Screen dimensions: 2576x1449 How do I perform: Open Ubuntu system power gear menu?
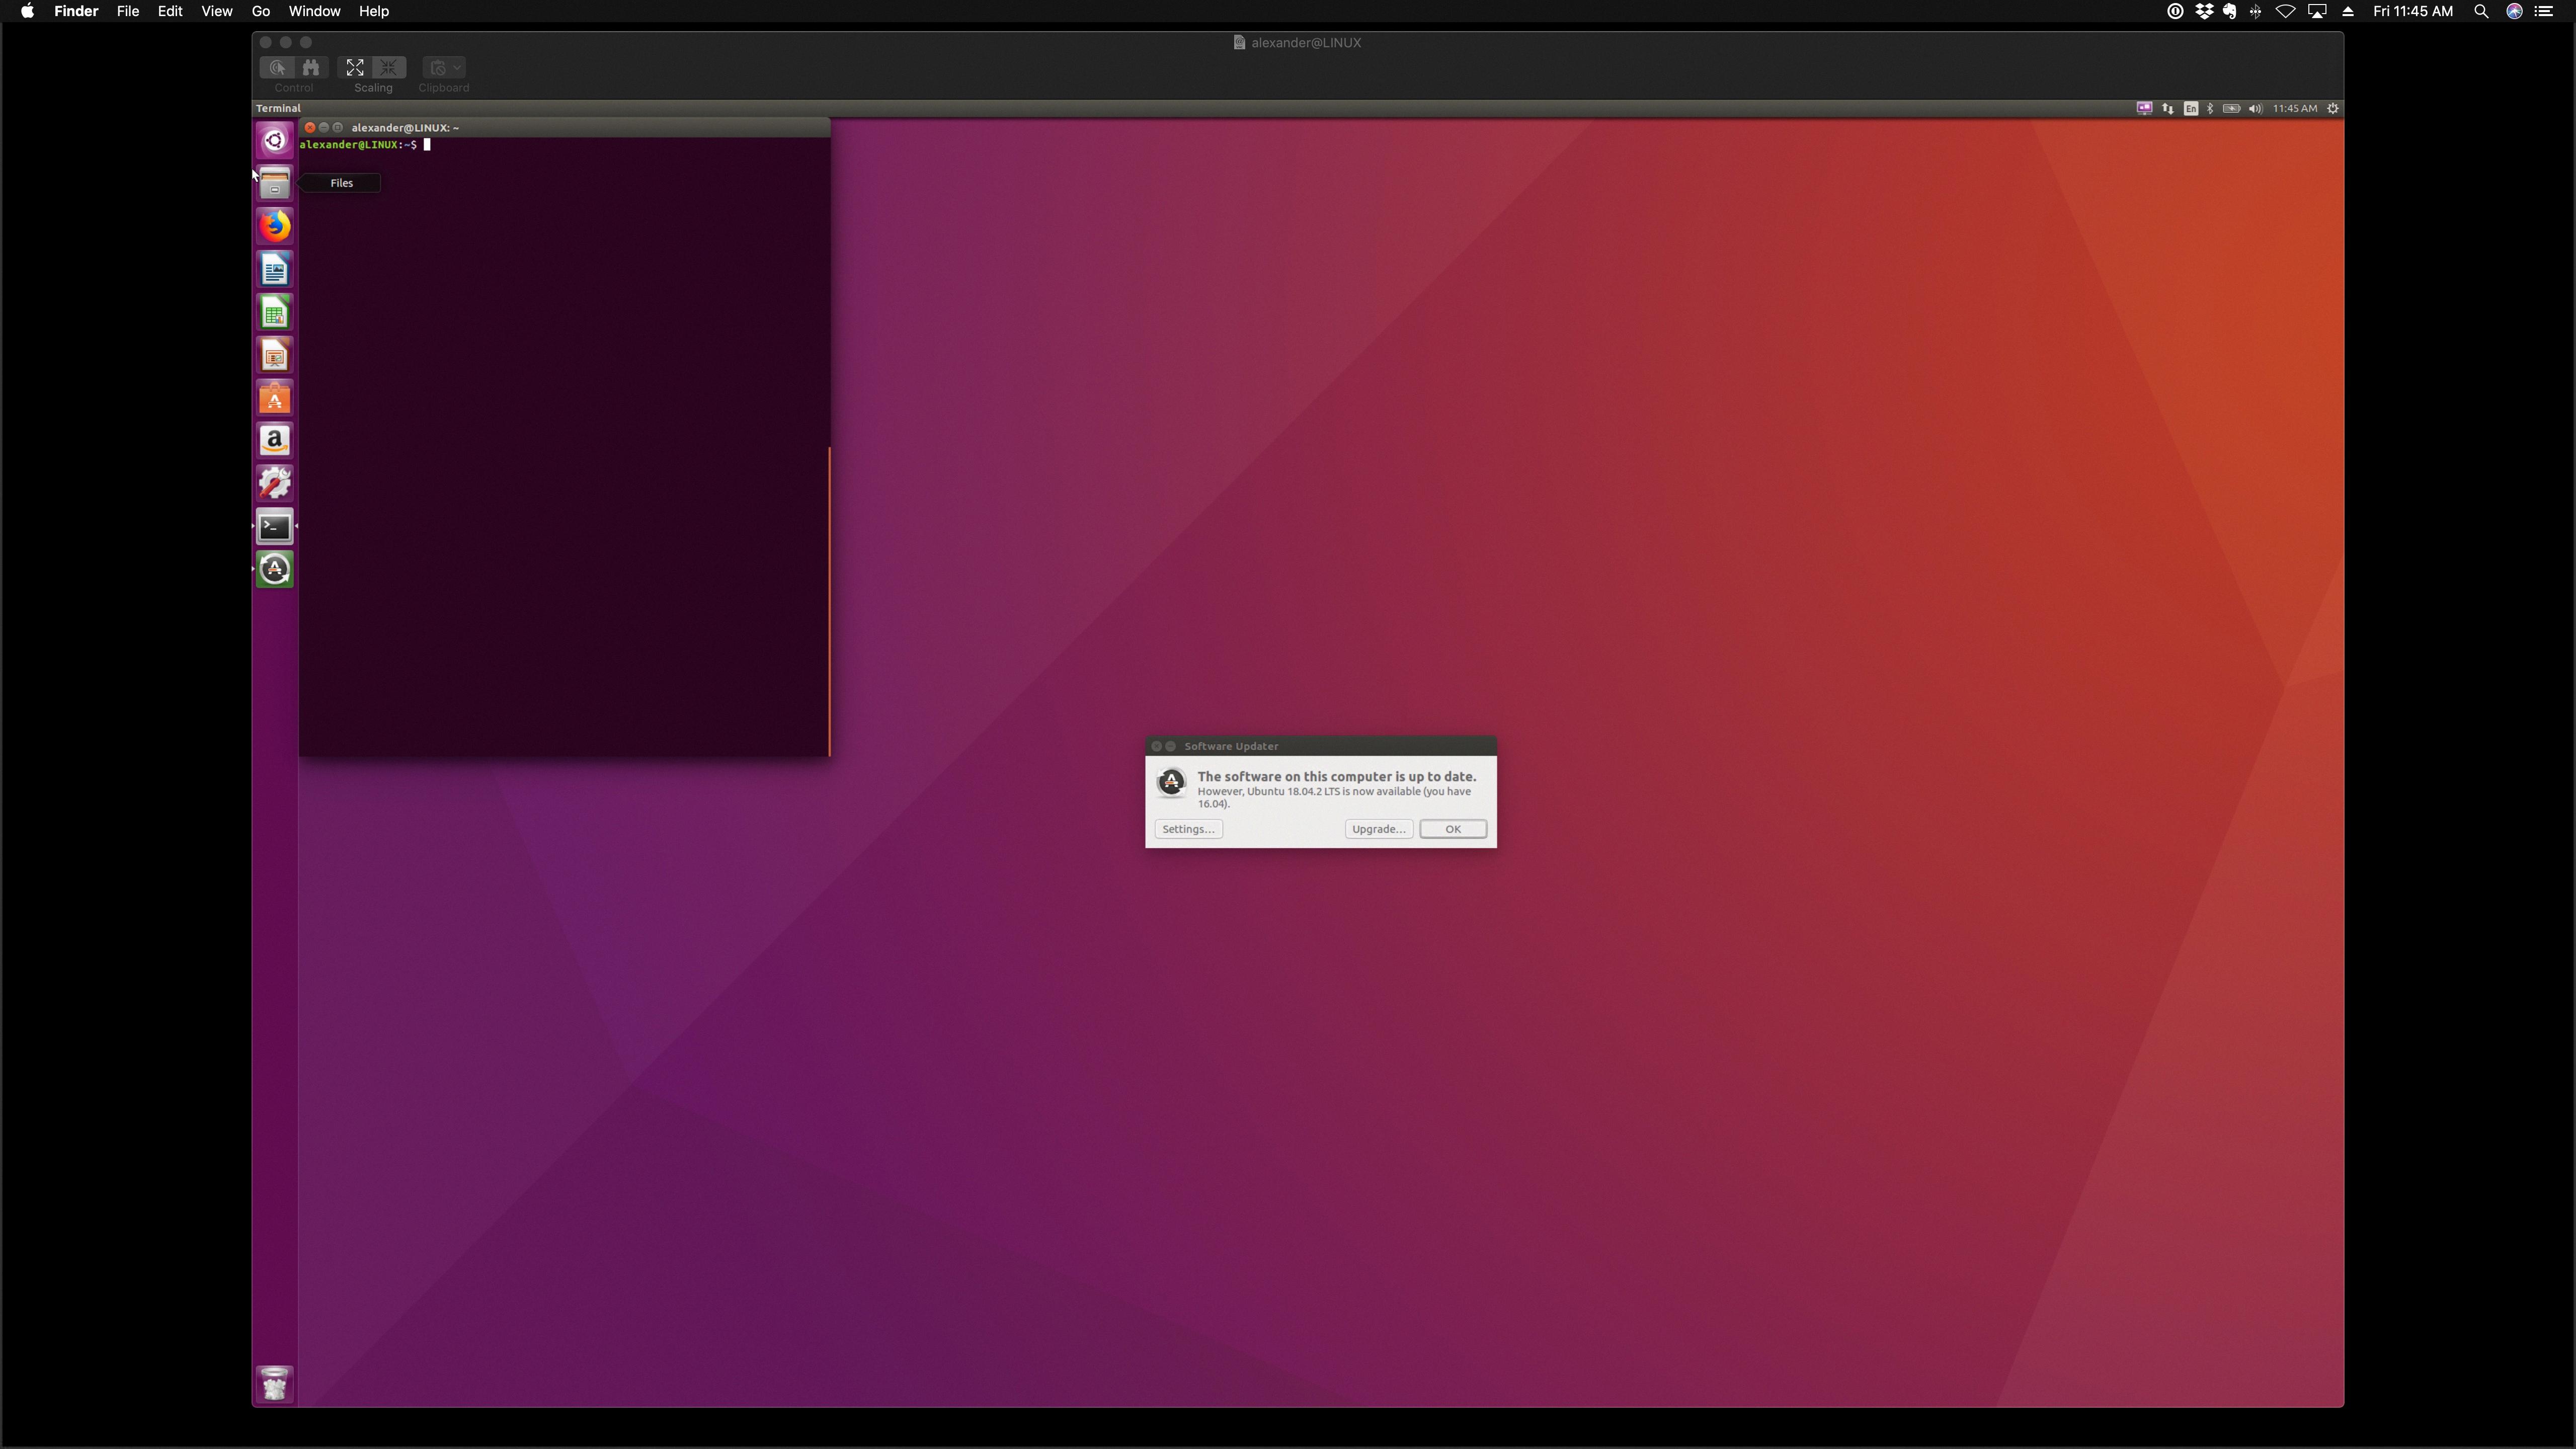(x=2333, y=108)
